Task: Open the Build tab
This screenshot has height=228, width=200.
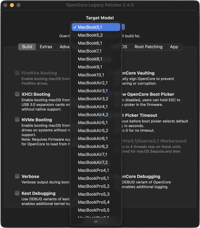Action: [x=27, y=47]
